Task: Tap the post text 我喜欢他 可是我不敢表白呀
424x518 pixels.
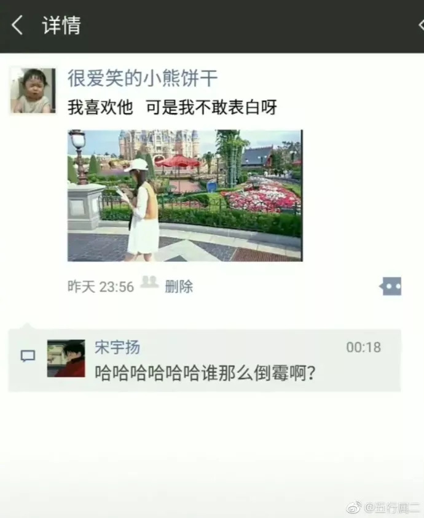Action: [x=172, y=108]
